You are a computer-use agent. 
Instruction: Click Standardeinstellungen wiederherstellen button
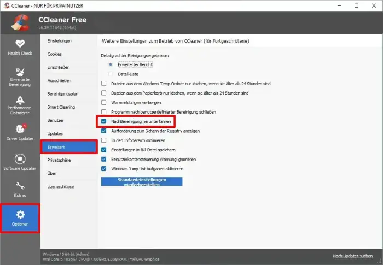(x=142, y=181)
